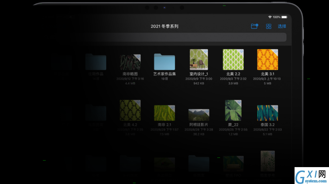The image size is (329, 184).
Task: Open the 室内设计_1 image file
Action: [199, 59]
